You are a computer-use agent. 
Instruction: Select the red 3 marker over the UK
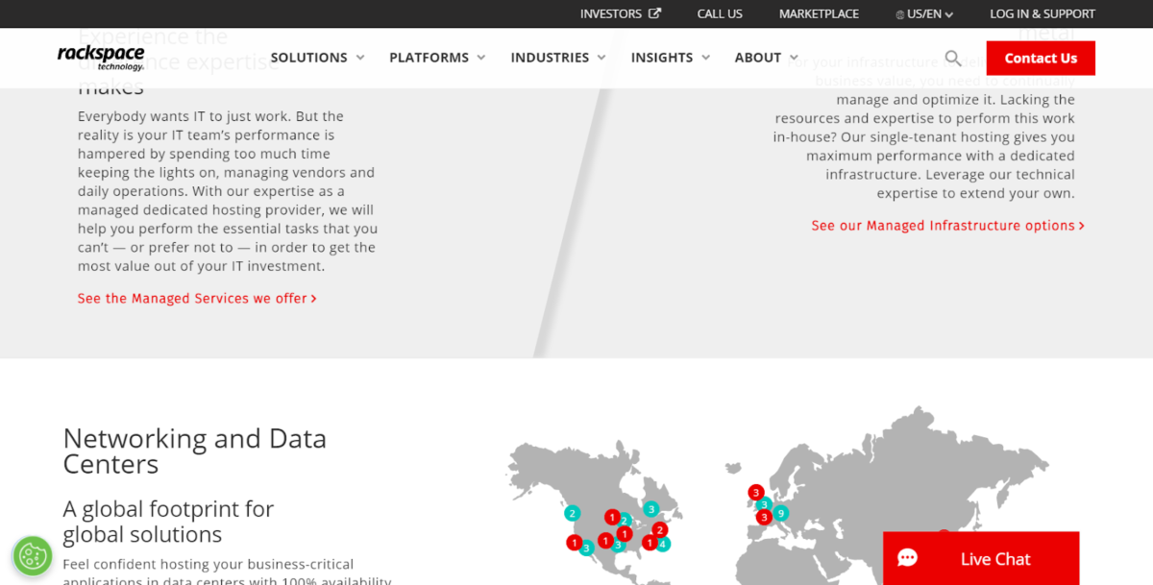(755, 493)
